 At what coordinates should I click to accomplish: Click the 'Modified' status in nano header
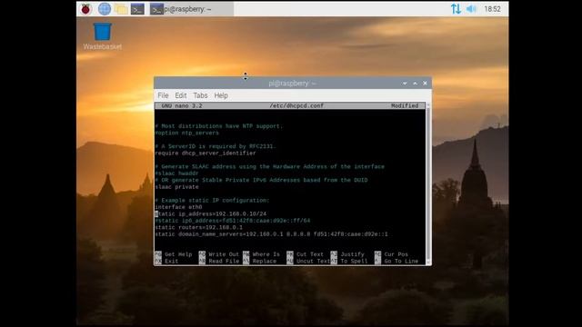(405, 105)
